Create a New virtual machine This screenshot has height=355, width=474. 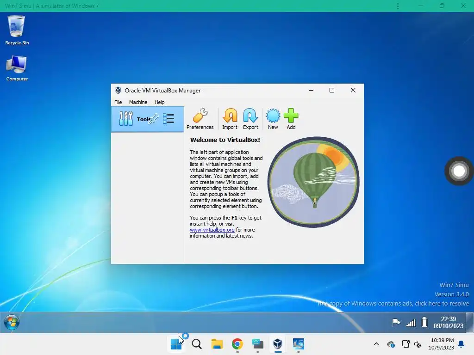coord(273,119)
